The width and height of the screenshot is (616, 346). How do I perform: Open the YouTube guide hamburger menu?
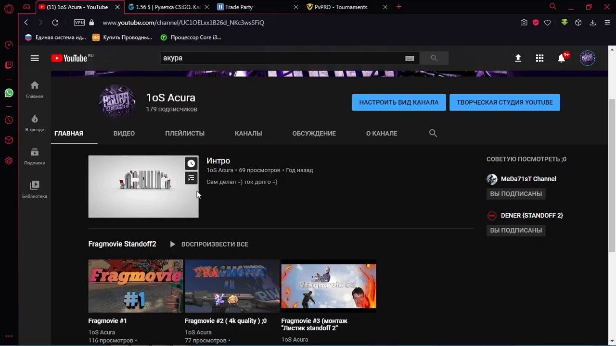pyautogui.click(x=35, y=58)
